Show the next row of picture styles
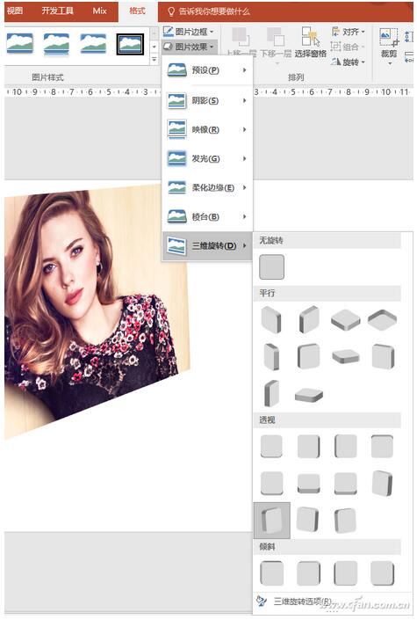 (155, 47)
